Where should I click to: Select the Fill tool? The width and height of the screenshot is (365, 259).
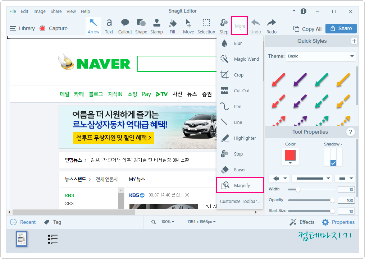173,26
